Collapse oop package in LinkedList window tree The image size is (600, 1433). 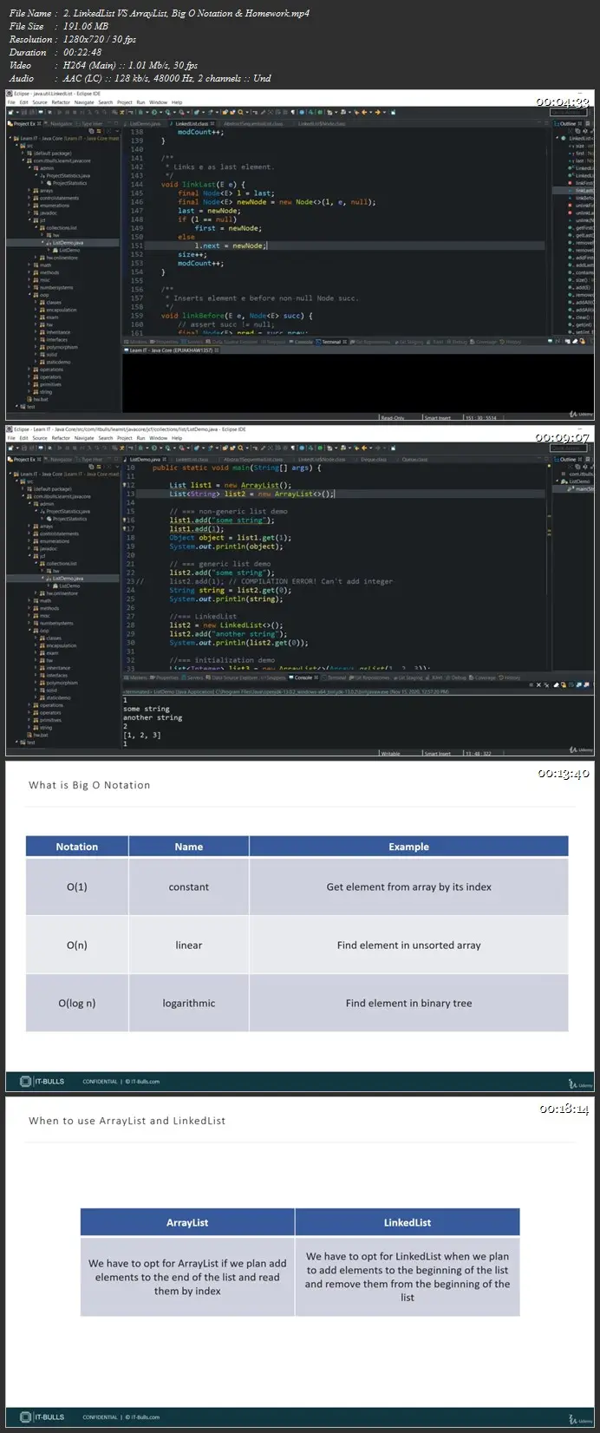(x=29, y=295)
